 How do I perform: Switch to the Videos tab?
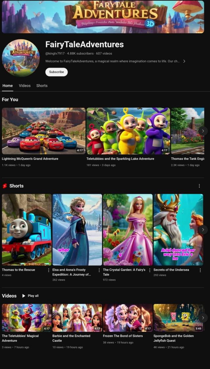click(25, 86)
